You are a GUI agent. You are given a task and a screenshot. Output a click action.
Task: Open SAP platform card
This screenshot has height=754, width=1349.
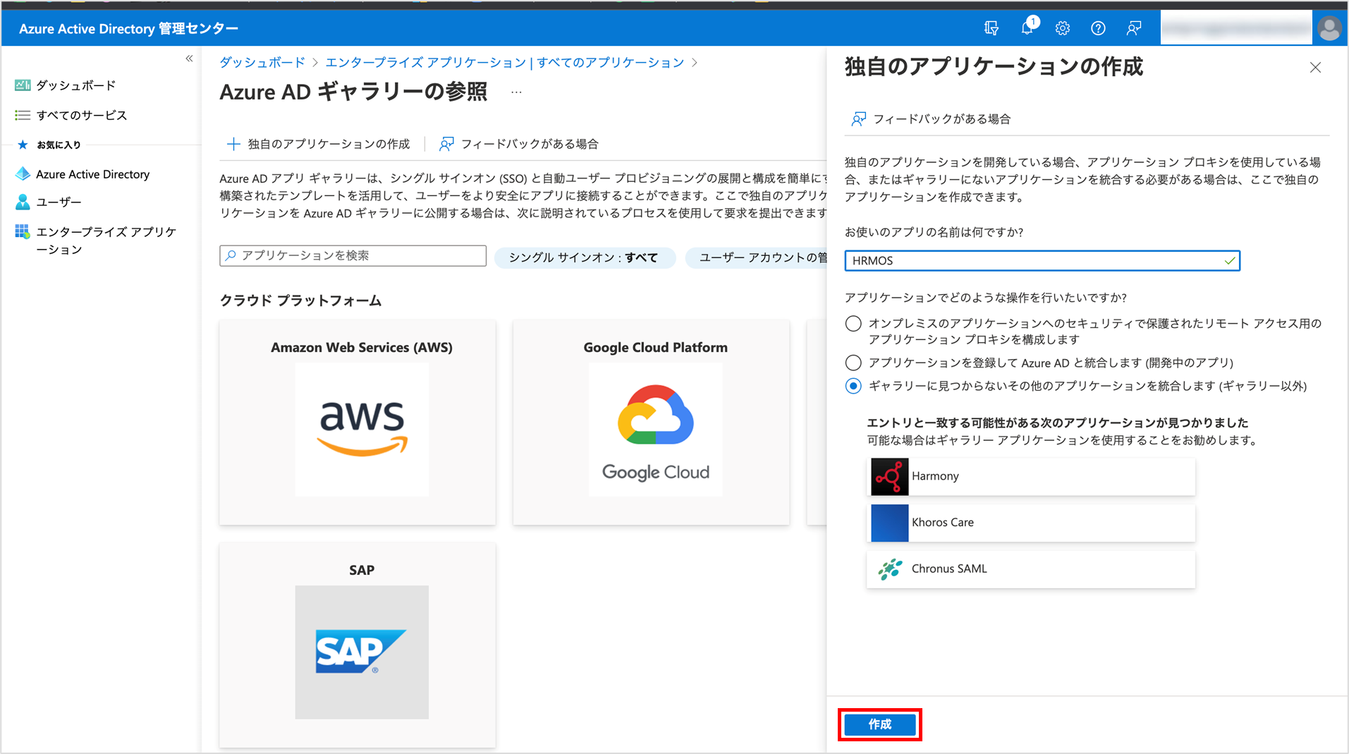[358, 645]
